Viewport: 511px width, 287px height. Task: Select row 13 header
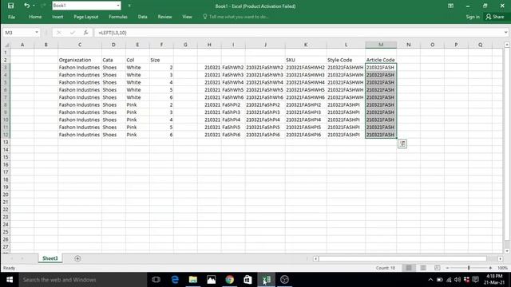click(6, 142)
